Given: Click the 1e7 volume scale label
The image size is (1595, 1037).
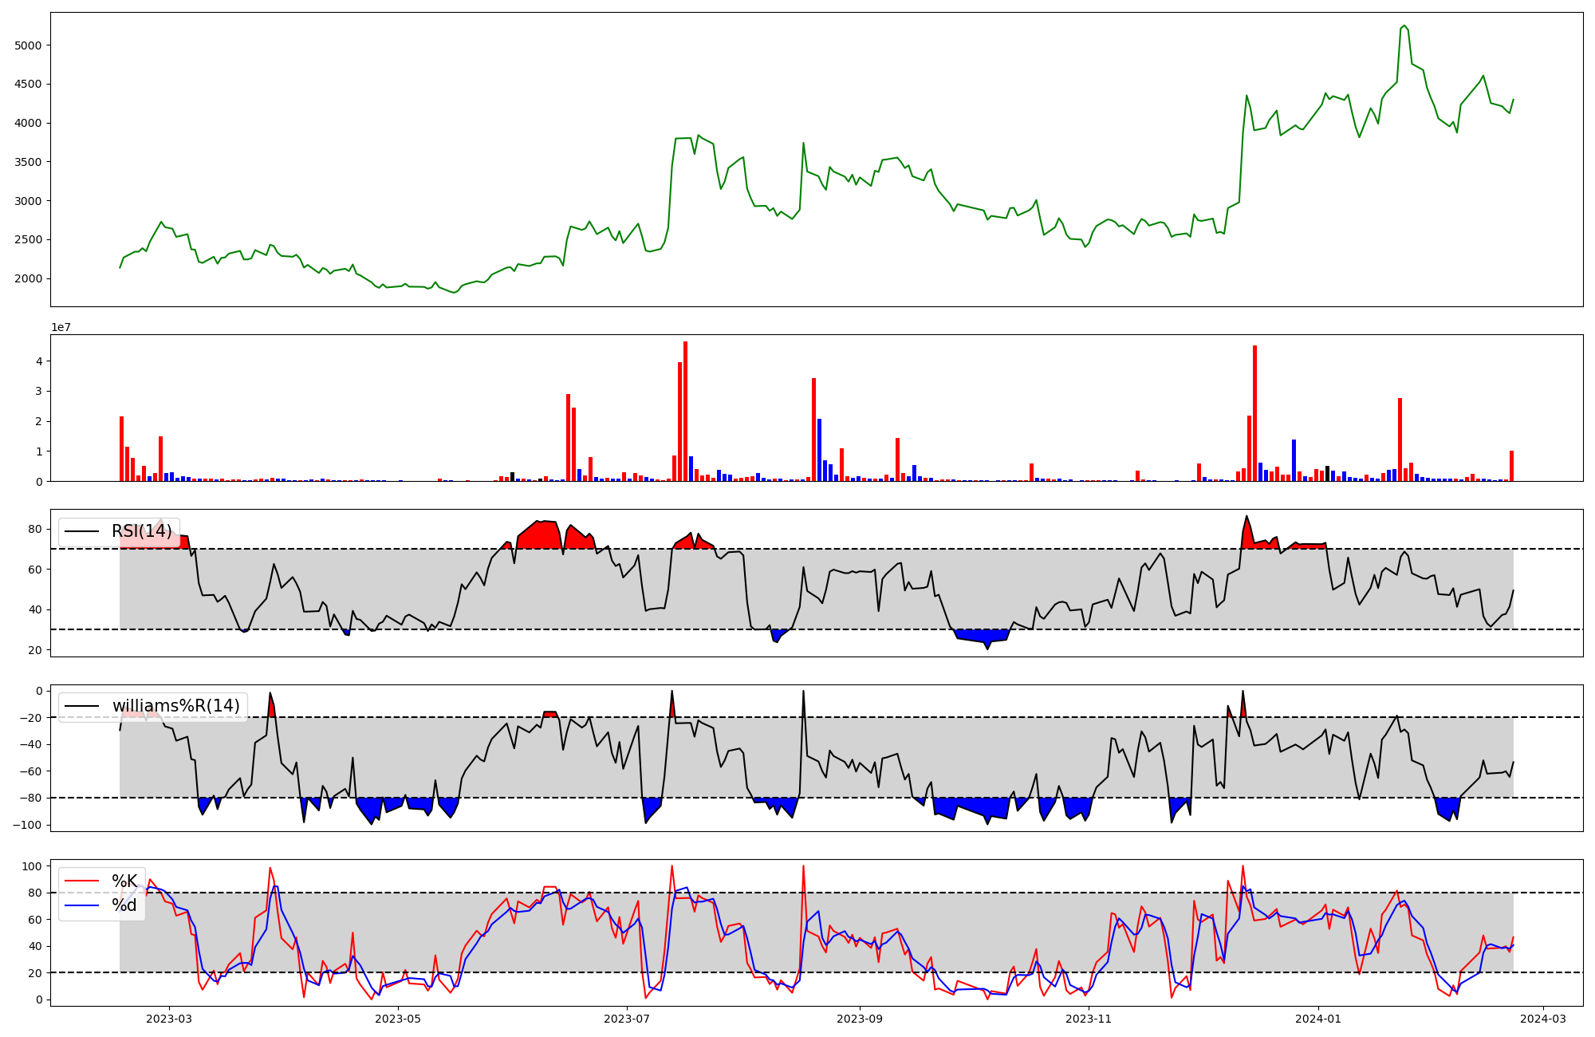Looking at the screenshot, I should [x=61, y=328].
